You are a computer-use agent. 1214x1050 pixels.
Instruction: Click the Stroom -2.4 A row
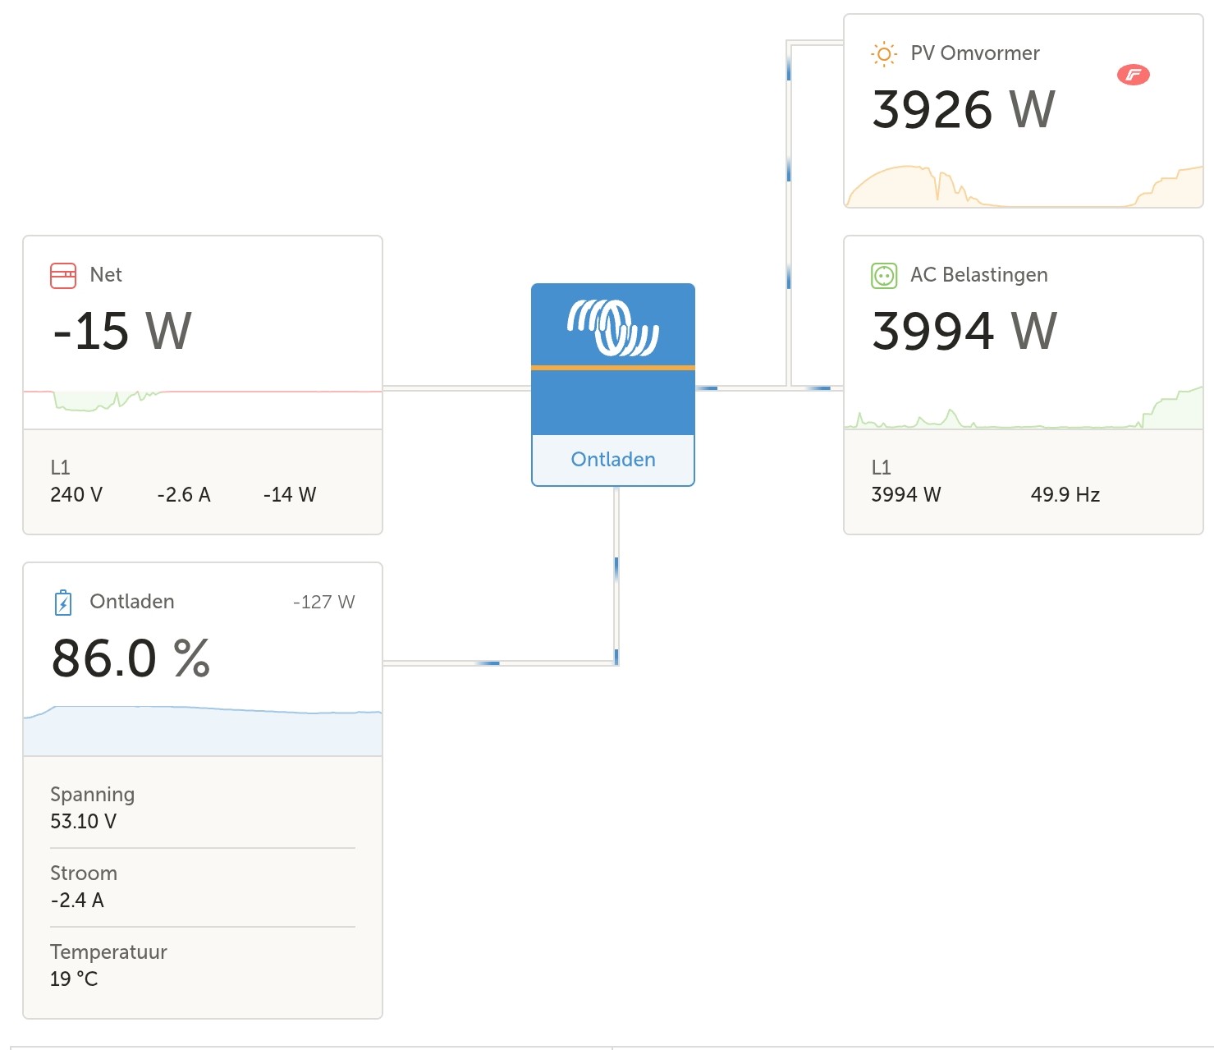(x=203, y=887)
